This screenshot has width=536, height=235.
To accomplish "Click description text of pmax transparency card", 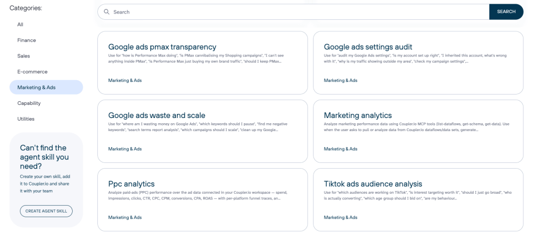I will point(196,58).
